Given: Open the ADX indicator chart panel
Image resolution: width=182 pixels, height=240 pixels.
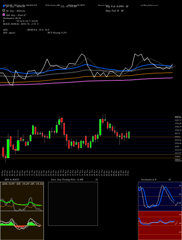Looking at the screenshot, I should pyautogui.click(x=22, y=196).
